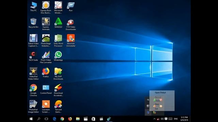Open the clock showing 5:12 PM
218x122 pixels.
point(184,119)
